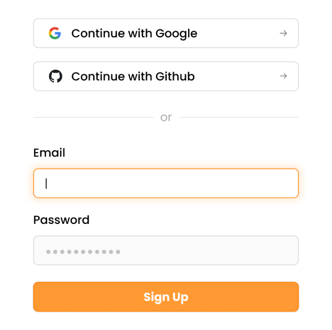Viewport: 332px width, 330px height.
Task: Click the Sign Up button label text
Action: [166, 297]
